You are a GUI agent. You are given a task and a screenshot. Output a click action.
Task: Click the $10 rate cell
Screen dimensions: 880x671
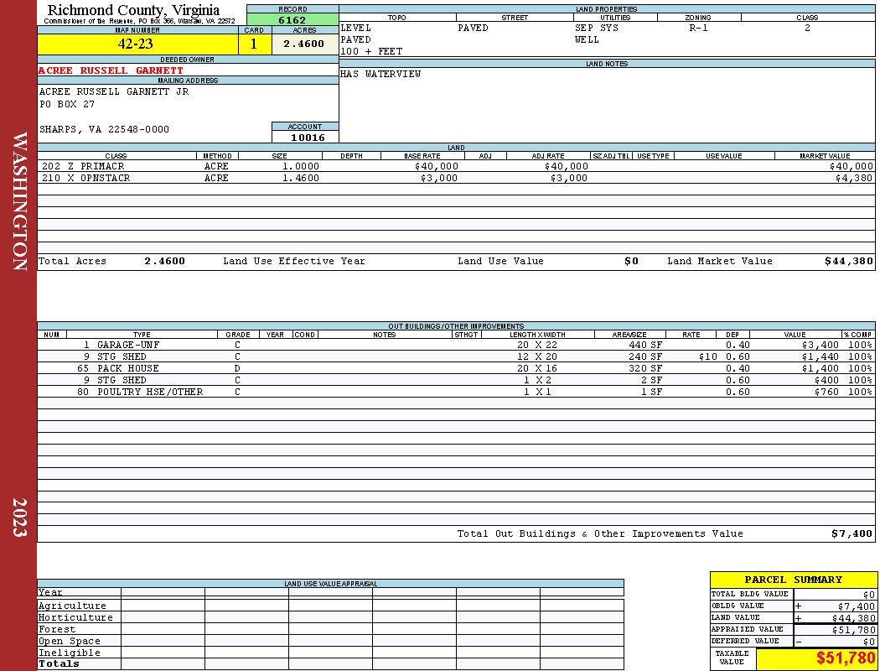tap(707, 356)
